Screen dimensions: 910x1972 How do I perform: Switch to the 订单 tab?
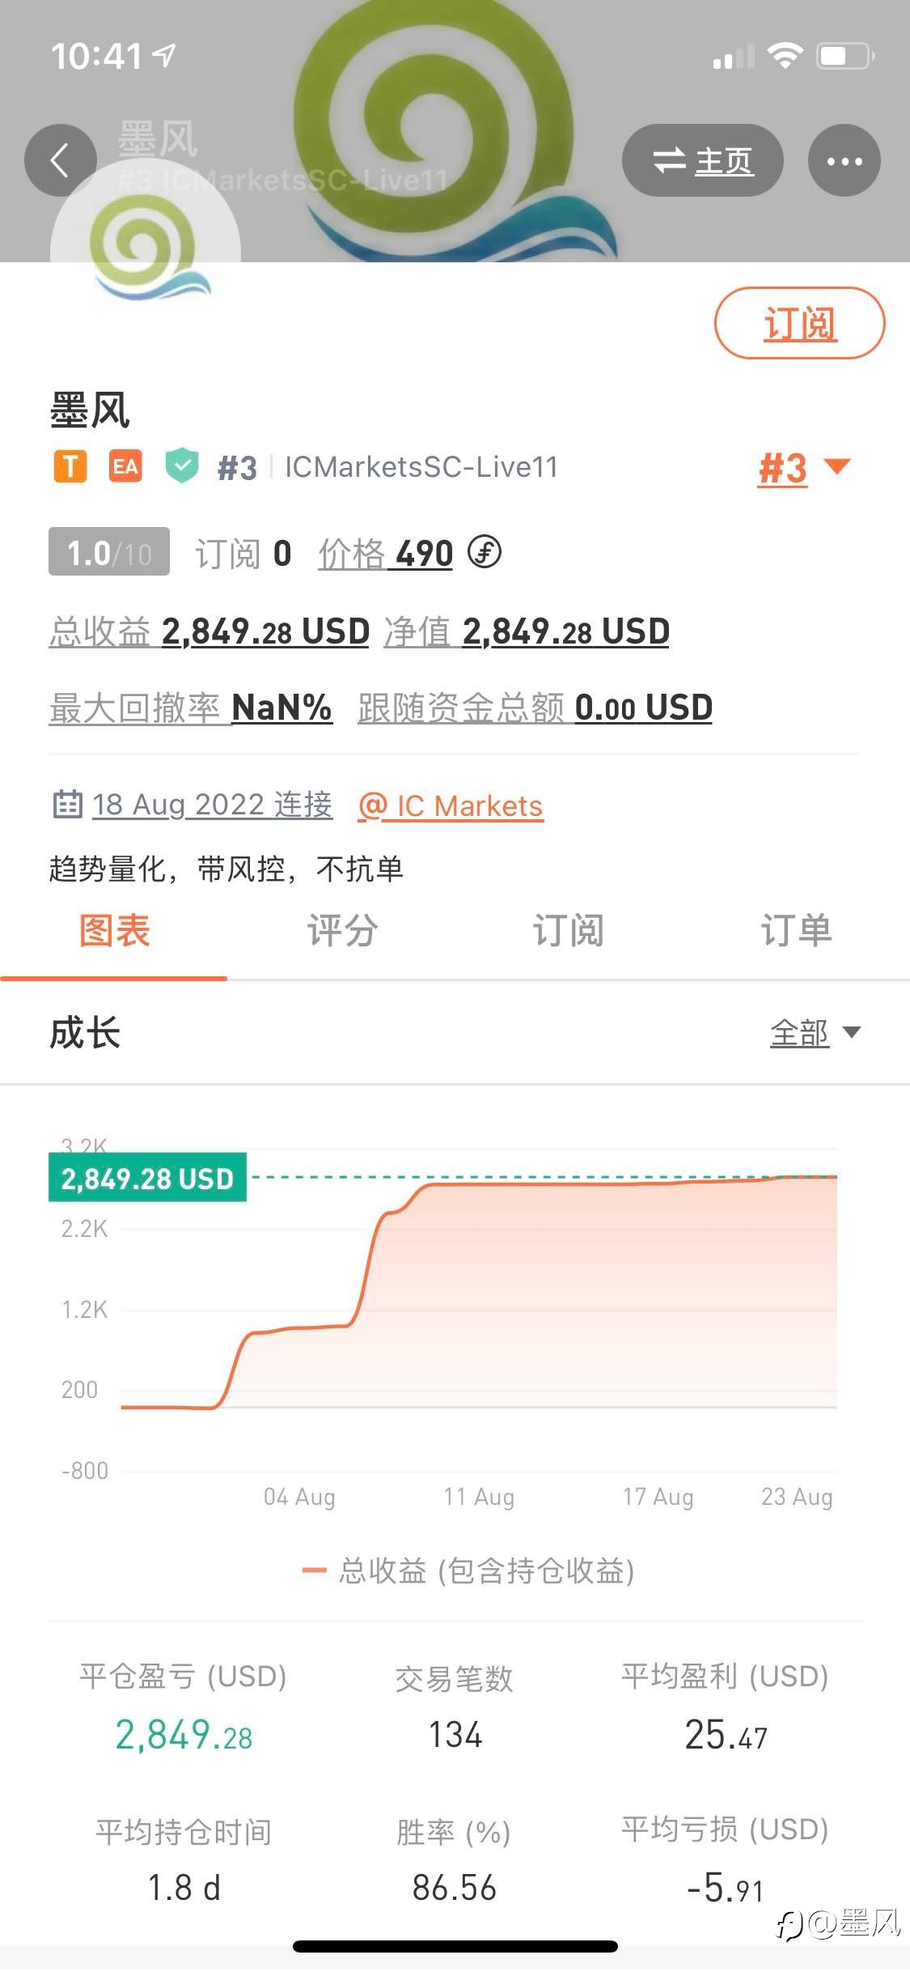[x=796, y=931]
